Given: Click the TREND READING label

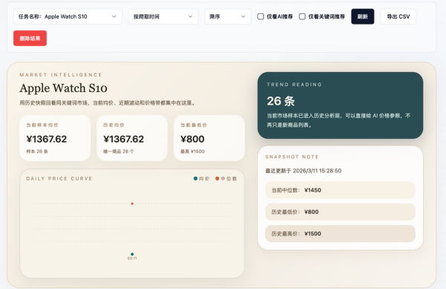Looking at the screenshot, I should pyautogui.click(x=294, y=85).
